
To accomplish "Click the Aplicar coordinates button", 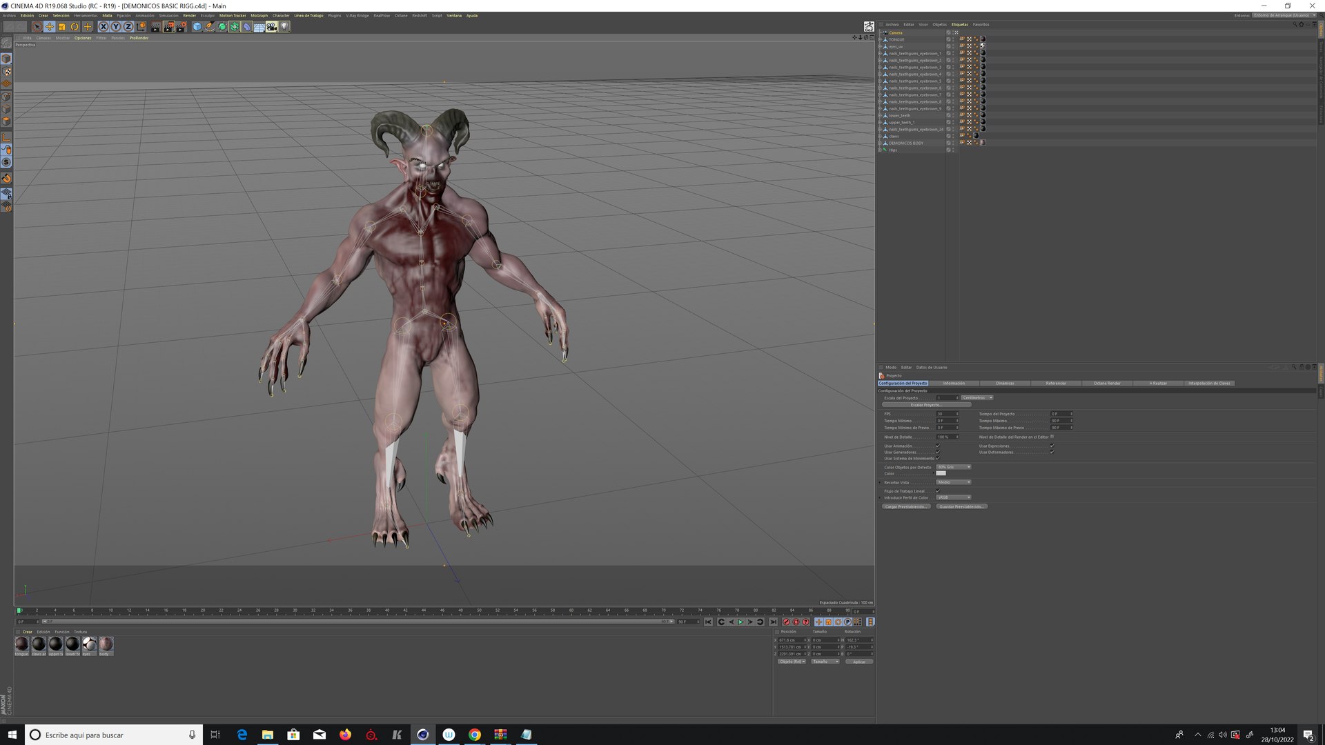I will (x=859, y=662).
